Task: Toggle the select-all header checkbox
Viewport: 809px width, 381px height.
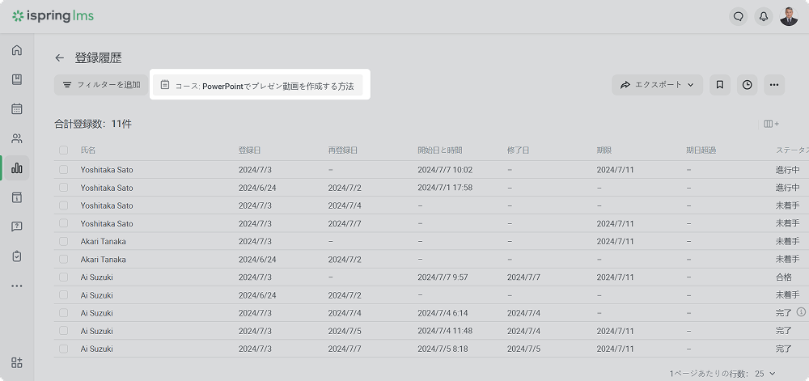Action: tap(64, 150)
